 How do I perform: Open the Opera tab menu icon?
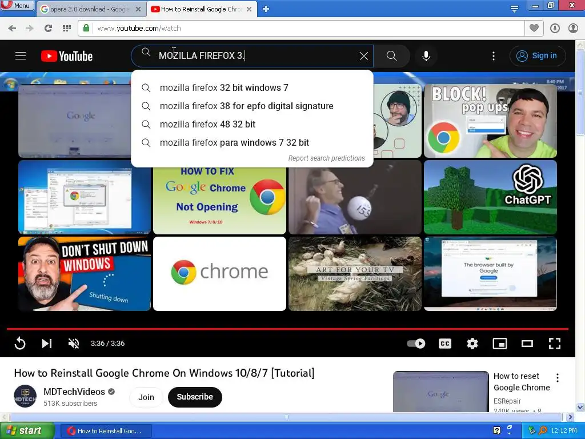pyautogui.click(x=514, y=9)
